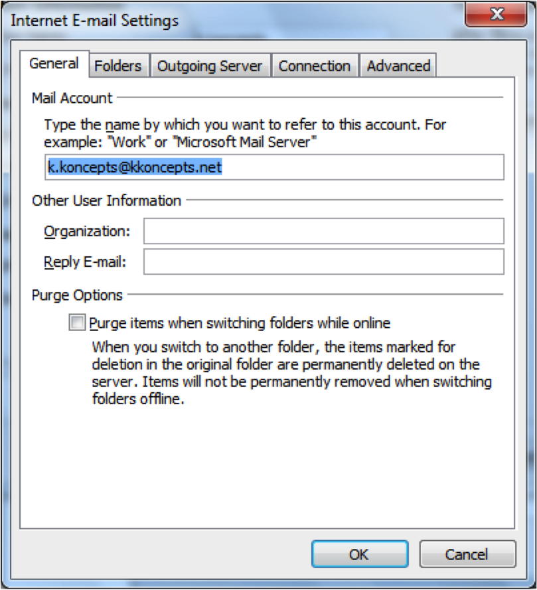Open the Outgoing Server tab
The height and width of the screenshot is (590, 537).
[x=210, y=66]
